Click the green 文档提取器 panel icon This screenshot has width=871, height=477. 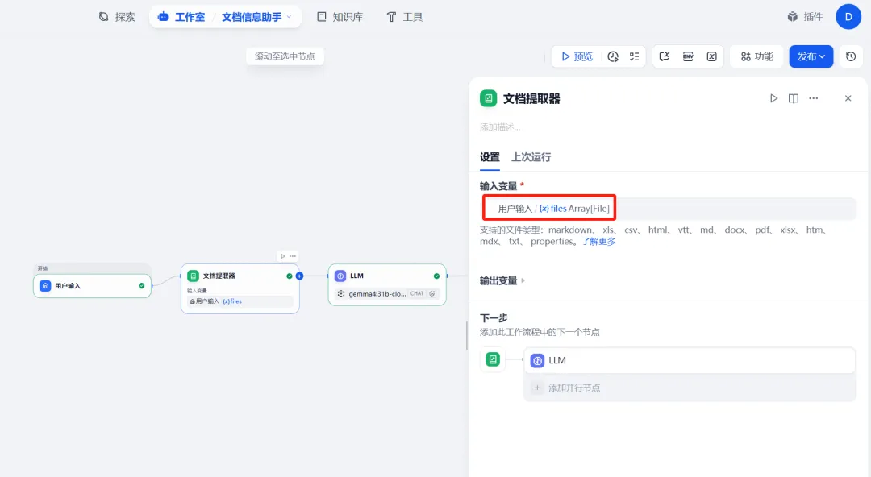(x=488, y=98)
